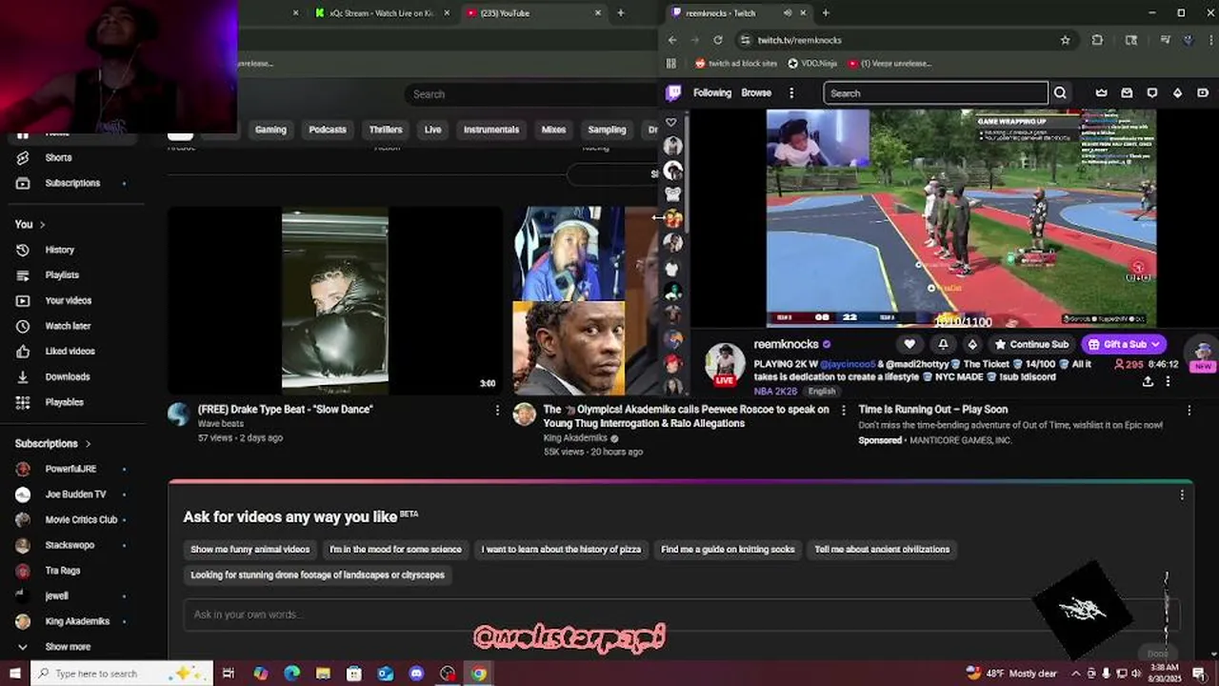
Task: Expand the Gift a Sub dropdown
Action: coord(1155,344)
